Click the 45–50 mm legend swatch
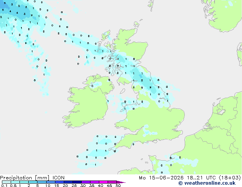The image size is (242, 187). pyautogui.click(x=112, y=182)
